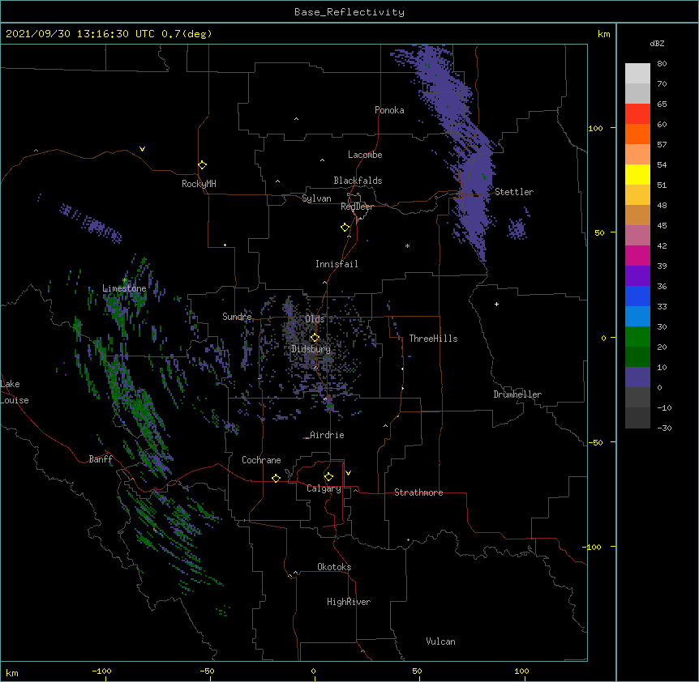The image size is (699, 682).
Task: Click the RockyMH label
Action: click(x=199, y=184)
